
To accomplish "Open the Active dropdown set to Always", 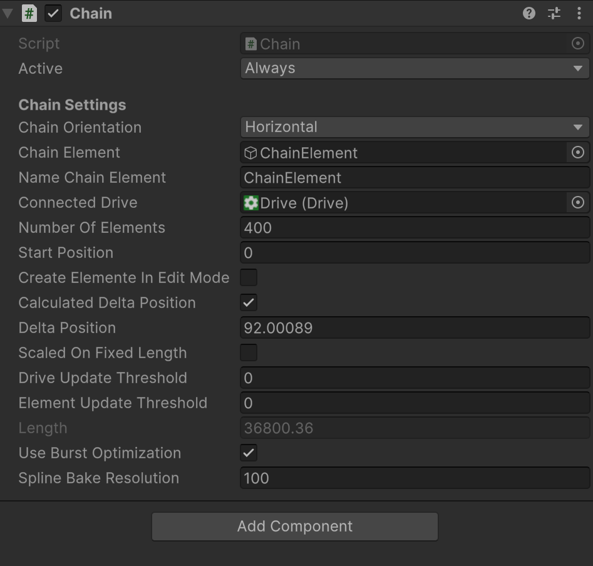I will click(415, 68).
